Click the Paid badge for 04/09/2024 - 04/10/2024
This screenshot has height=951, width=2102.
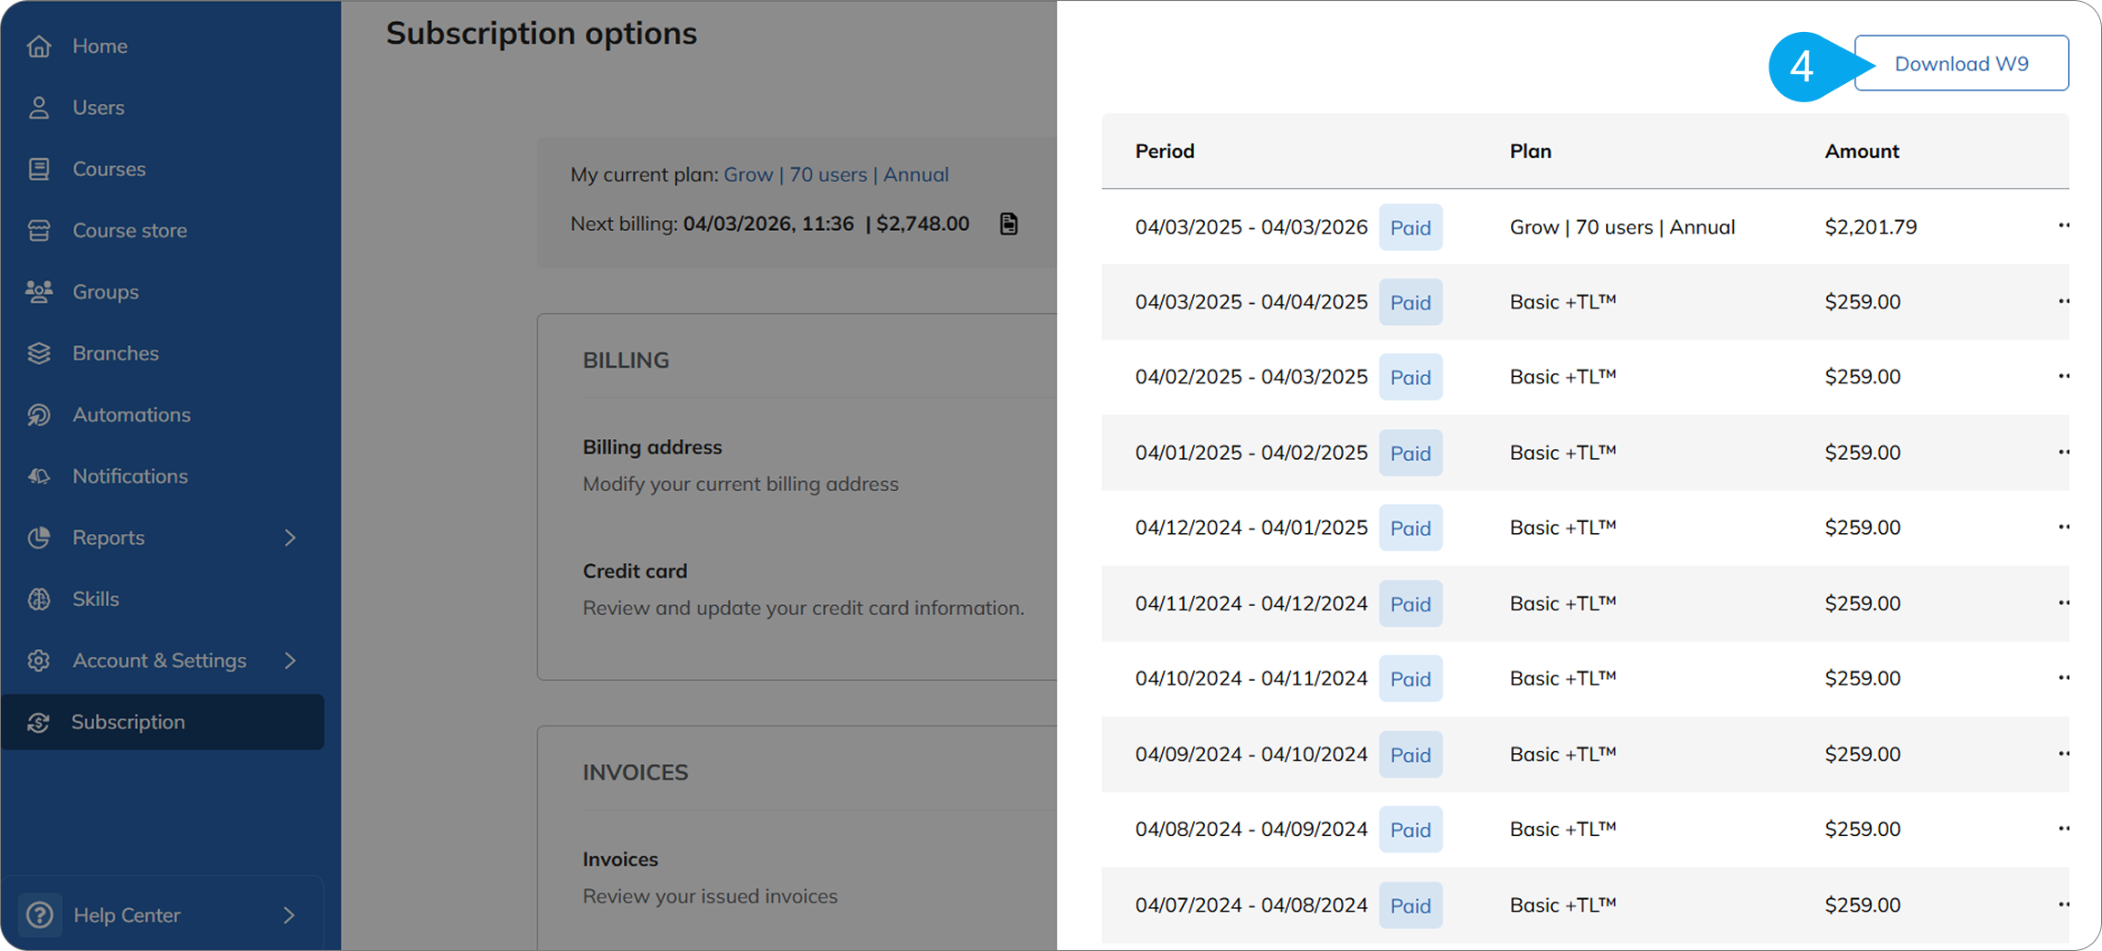click(1410, 755)
